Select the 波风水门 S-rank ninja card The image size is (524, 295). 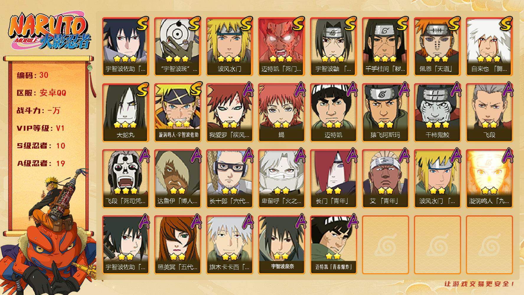[x=229, y=47]
